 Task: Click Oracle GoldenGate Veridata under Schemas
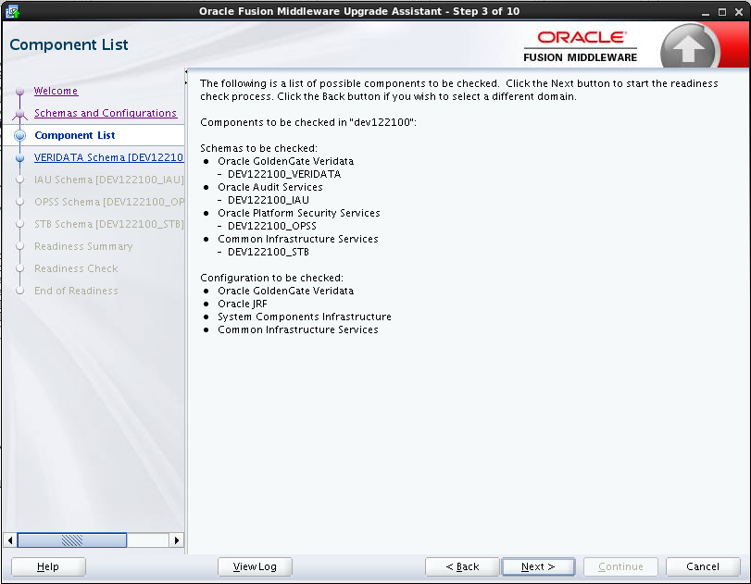286,161
